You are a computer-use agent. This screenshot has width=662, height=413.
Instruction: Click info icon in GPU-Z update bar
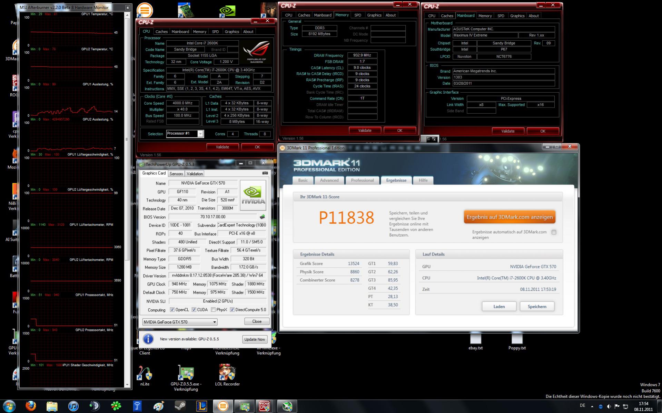[148, 339]
